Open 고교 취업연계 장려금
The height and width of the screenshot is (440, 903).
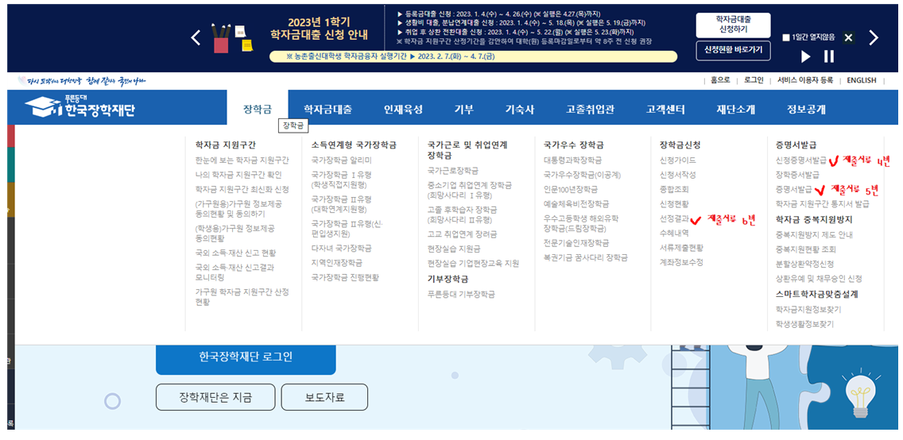click(463, 234)
